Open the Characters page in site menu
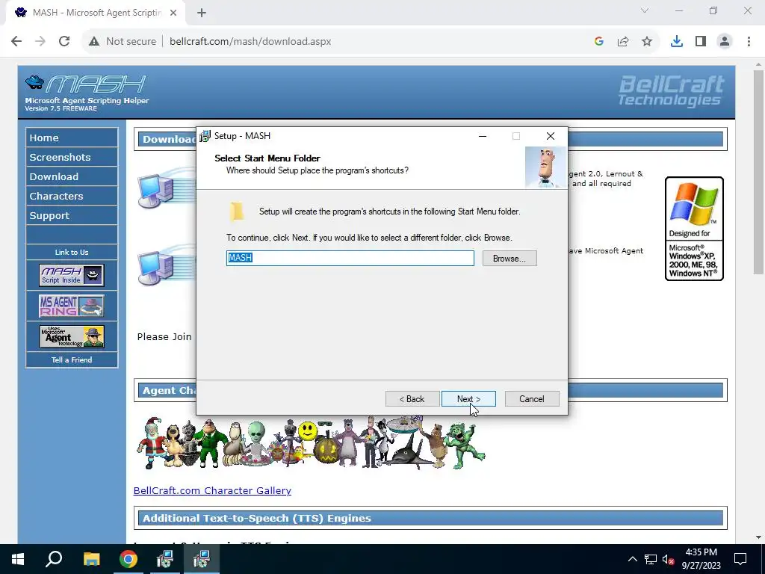 [72, 197]
